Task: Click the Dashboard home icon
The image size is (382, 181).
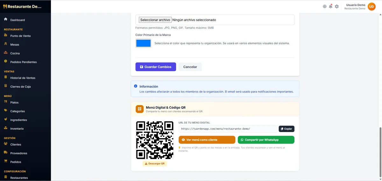Action: point(6,19)
